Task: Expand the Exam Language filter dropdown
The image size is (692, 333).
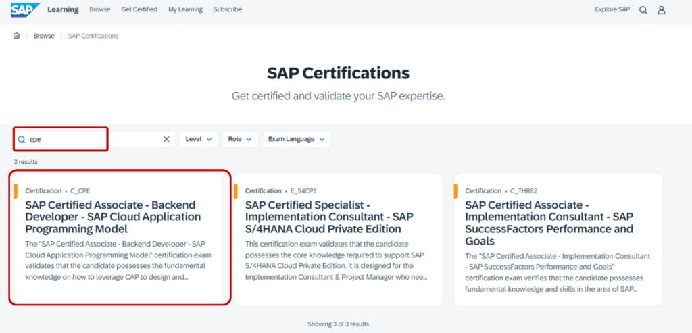Action: [297, 139]
